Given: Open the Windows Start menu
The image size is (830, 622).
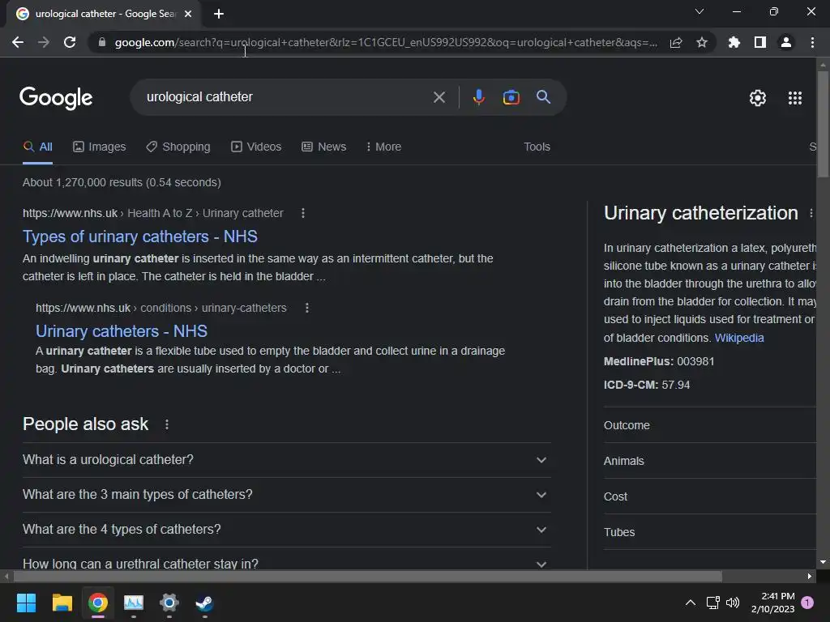Looking at the screenshot, I should coord(26,603).
